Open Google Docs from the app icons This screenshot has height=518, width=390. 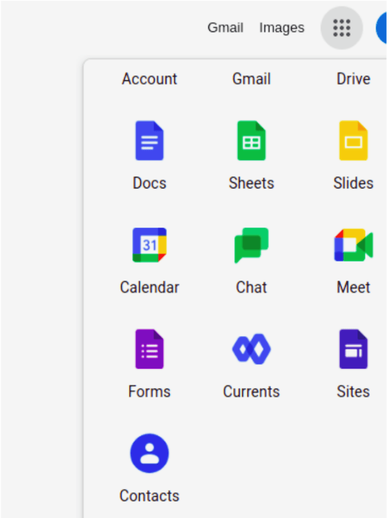150,141
